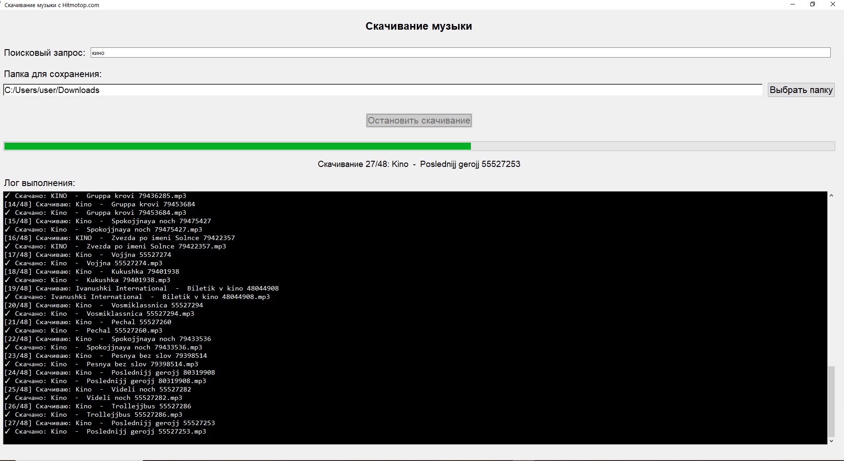Click log line 'Скачано: Kino - Poslednijj gerojj 55527253.mp3'
The width and height of the screenshot is (844, 461).
pos(105,431)
